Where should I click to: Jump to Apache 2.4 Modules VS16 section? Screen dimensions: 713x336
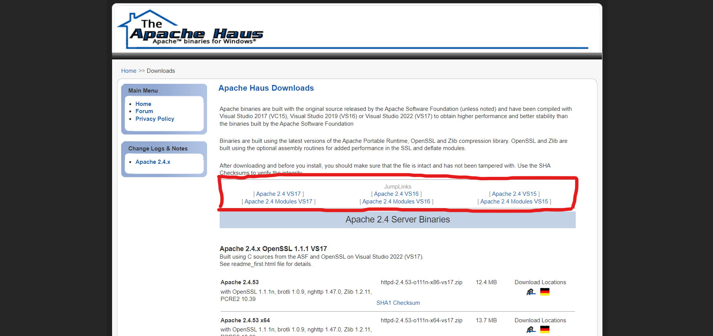pos(396,202)
